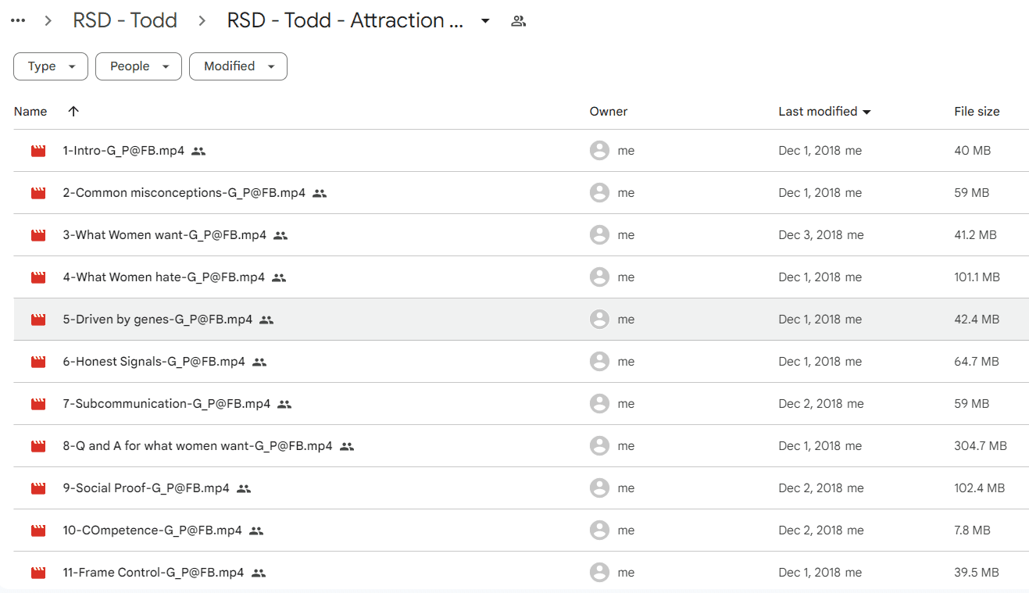1029x593 pixels.
Task: Click the shared-folder people icon in the breadcrumb
Action: coord(518,21)
